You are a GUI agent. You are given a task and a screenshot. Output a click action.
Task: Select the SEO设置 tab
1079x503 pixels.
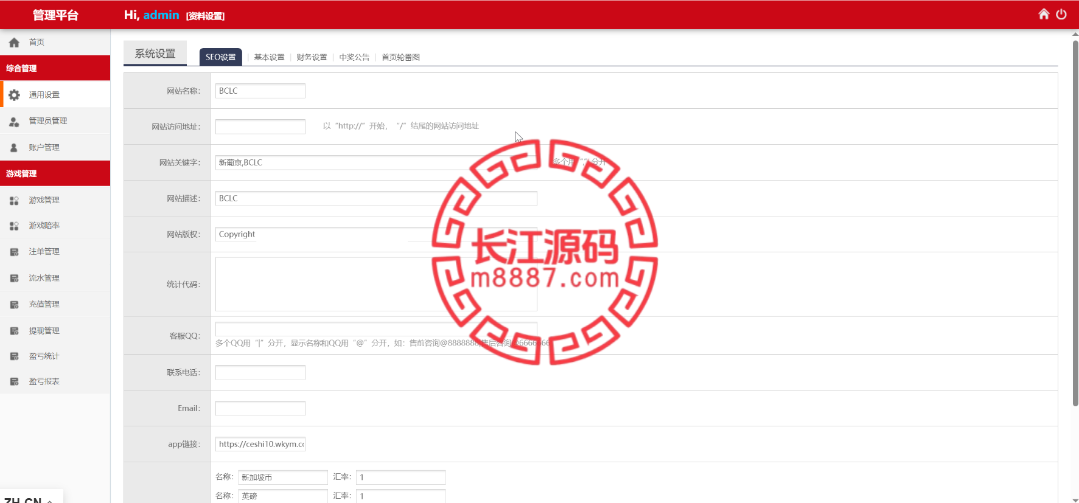coord(220,57)
